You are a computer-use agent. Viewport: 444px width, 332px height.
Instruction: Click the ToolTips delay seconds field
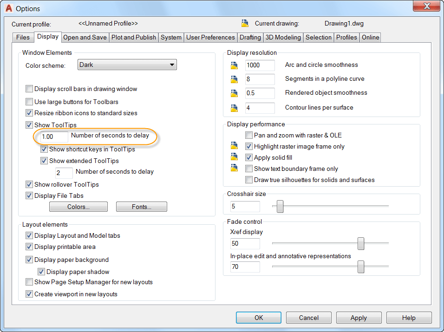point(53,137)
